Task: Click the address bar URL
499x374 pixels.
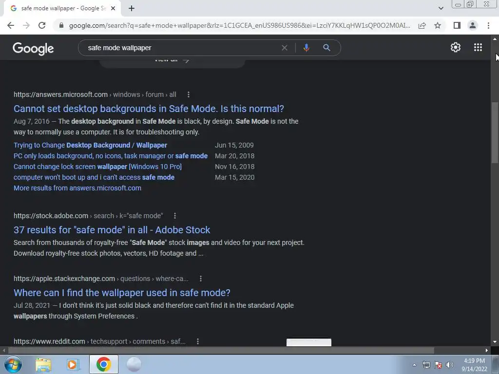Action: [x=239, y=25]
